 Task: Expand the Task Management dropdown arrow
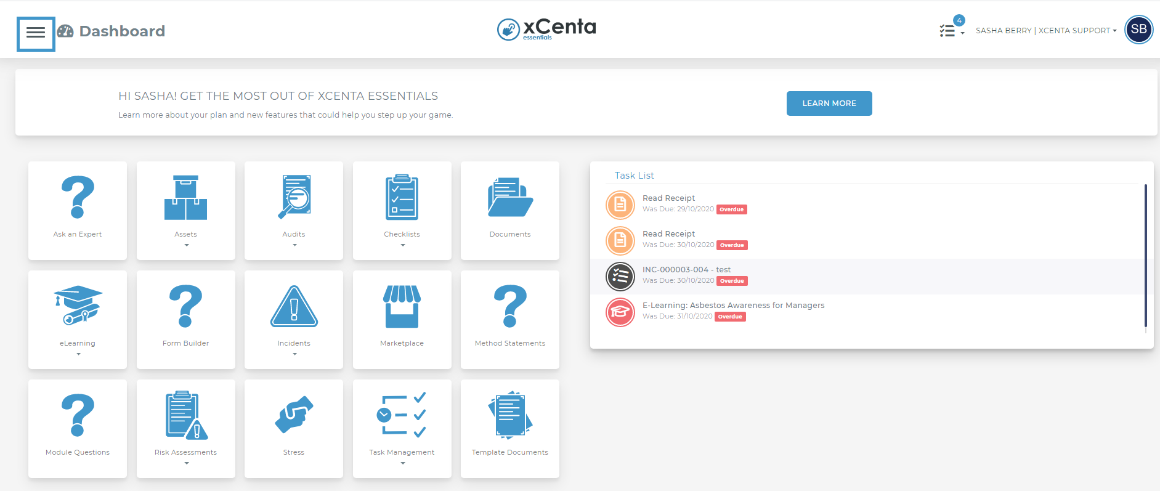tap(403, 463)
